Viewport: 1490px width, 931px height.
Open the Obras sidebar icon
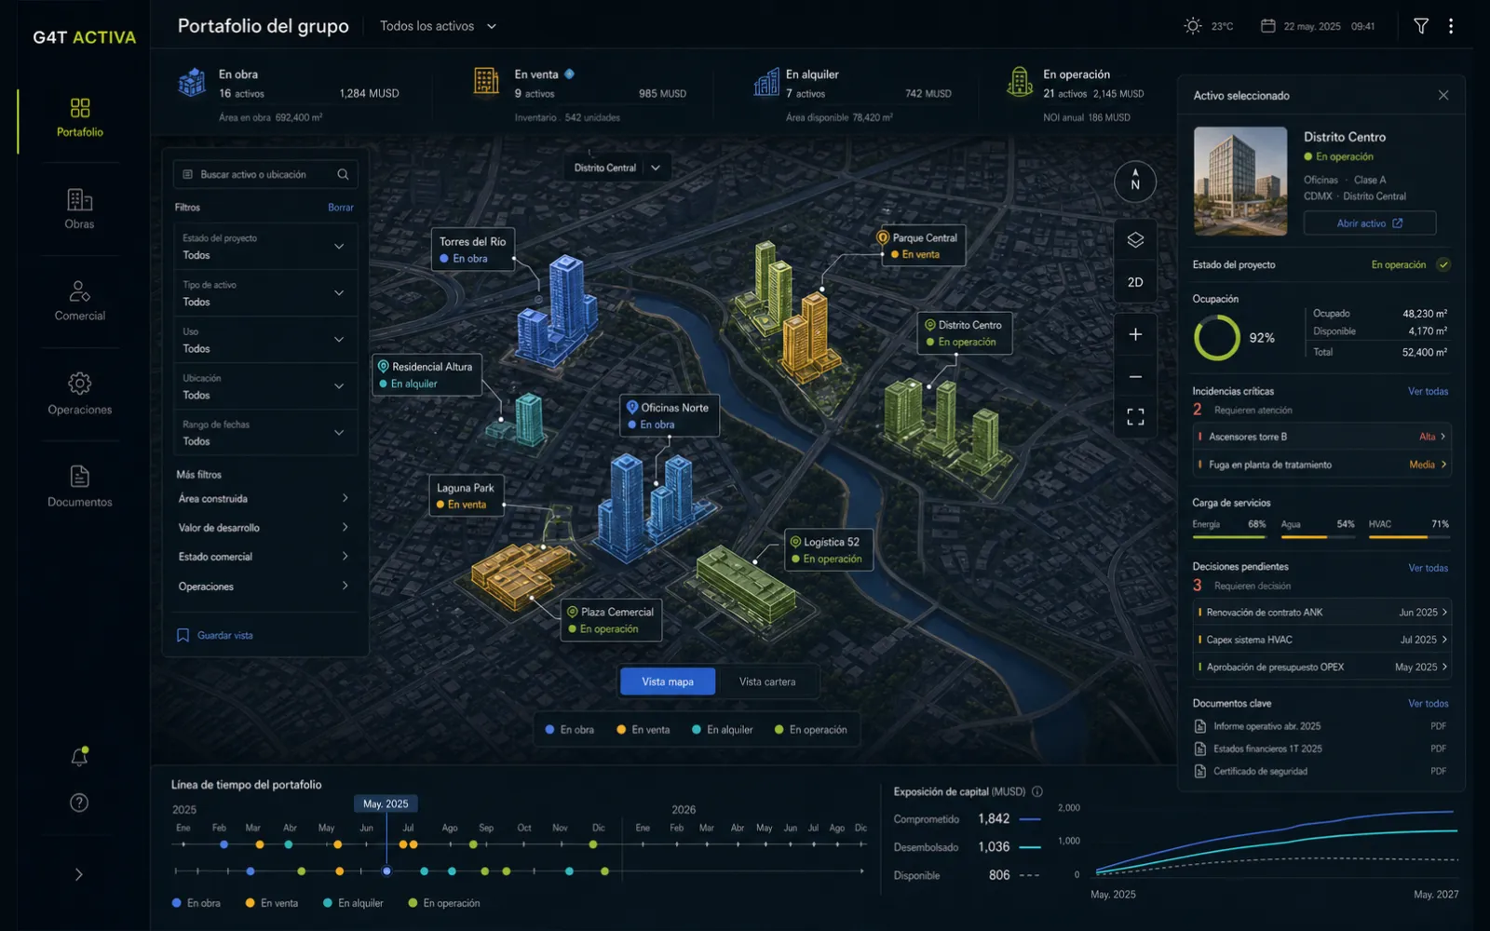[x=79, y=199]
